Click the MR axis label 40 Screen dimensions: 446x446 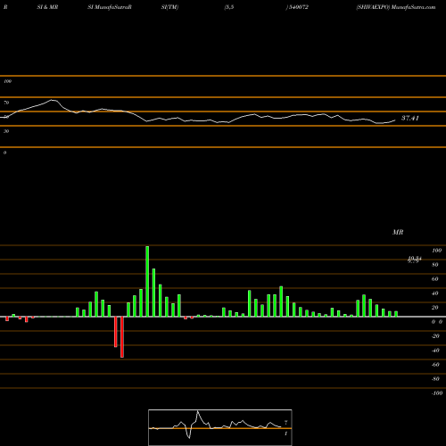435,293
